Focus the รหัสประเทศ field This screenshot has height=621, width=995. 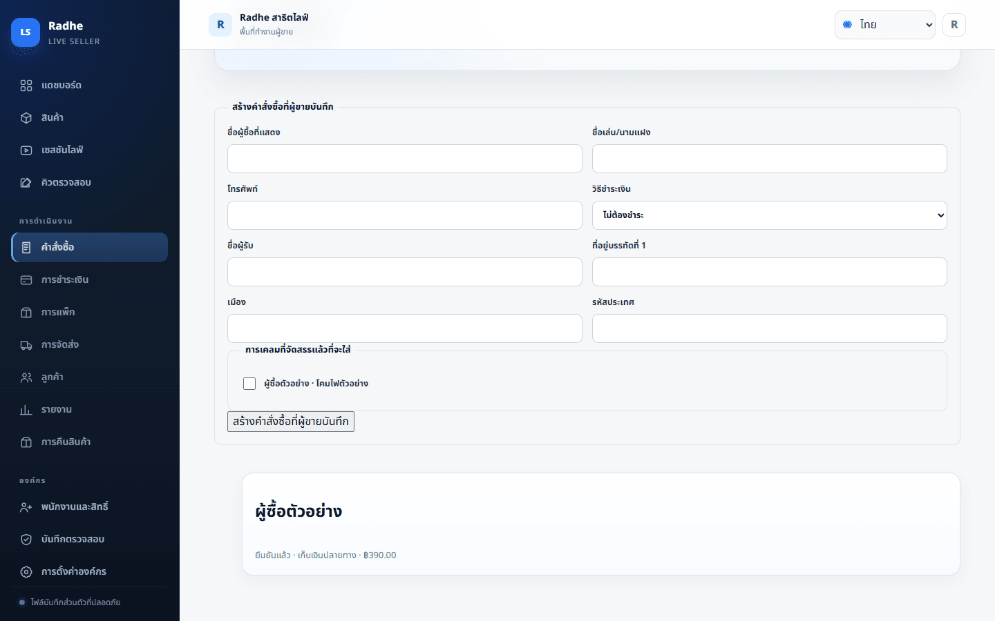click(769, 328)
